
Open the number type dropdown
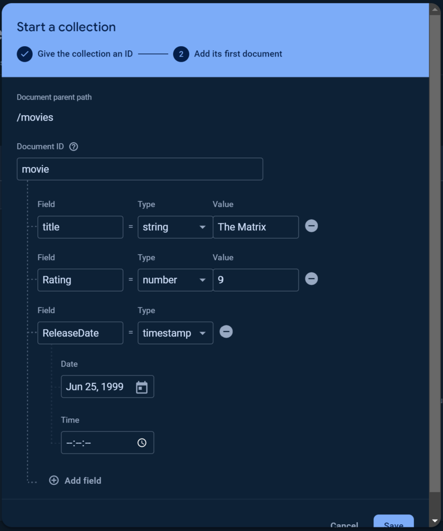(x=175, y=280)
